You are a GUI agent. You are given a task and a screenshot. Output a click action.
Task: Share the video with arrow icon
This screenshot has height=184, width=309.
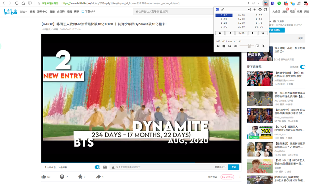coord(98,177)
